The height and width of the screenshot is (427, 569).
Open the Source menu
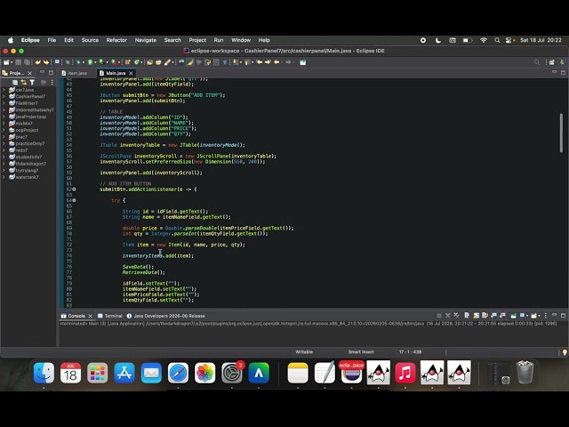click(90, 40)
